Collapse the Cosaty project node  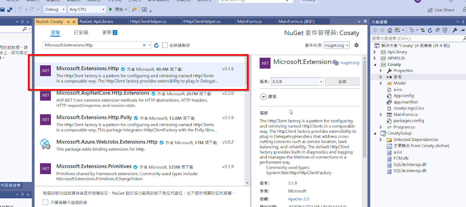click(x=375, y=65)
